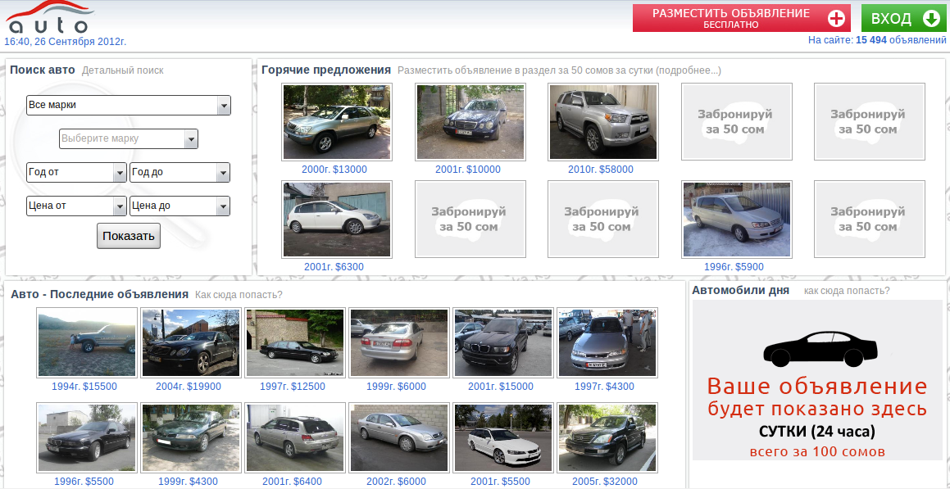
Task: Click 2001г. $6400 link
Action: pos(292,482)
